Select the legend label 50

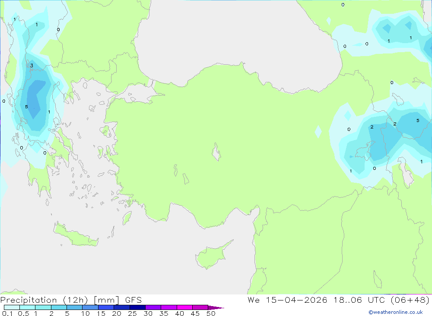coord(211,313)
